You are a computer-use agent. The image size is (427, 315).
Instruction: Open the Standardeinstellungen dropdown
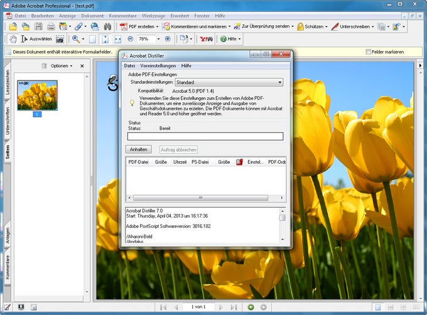tap(229, 82)
